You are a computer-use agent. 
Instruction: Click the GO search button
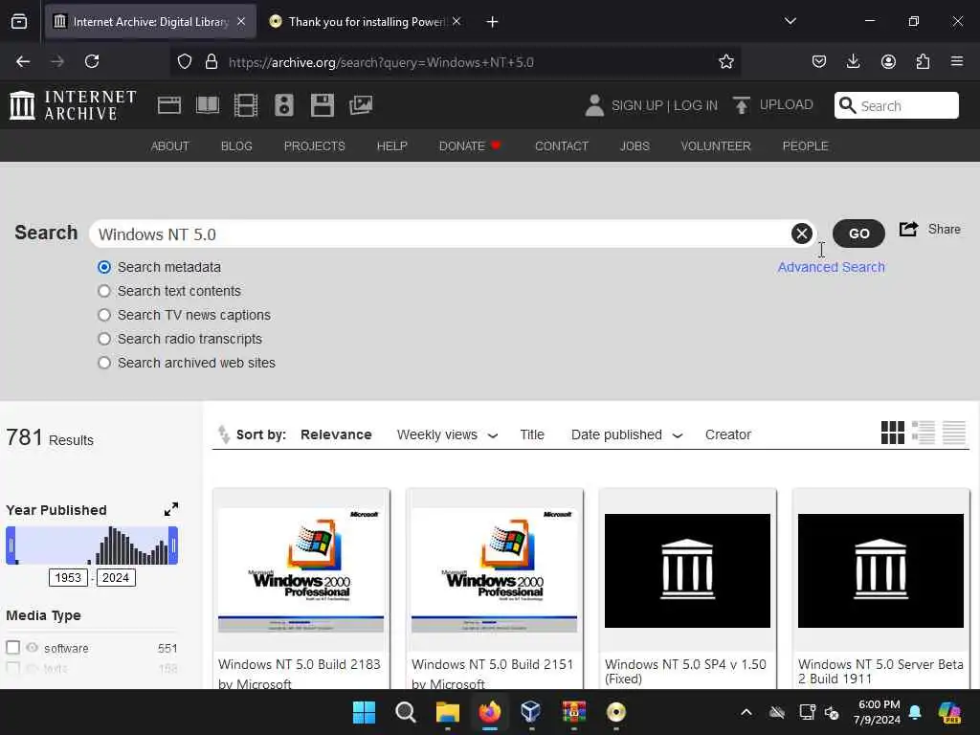(x=858, y=234)
